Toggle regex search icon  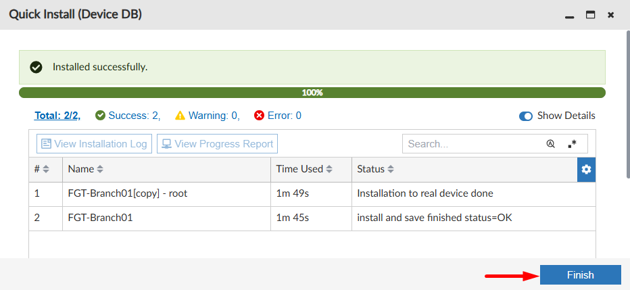click(572, 144)
